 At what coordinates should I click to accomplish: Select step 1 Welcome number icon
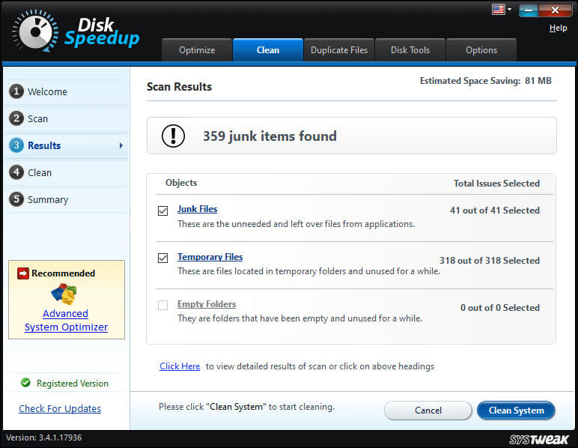click(x=16, y=91)
